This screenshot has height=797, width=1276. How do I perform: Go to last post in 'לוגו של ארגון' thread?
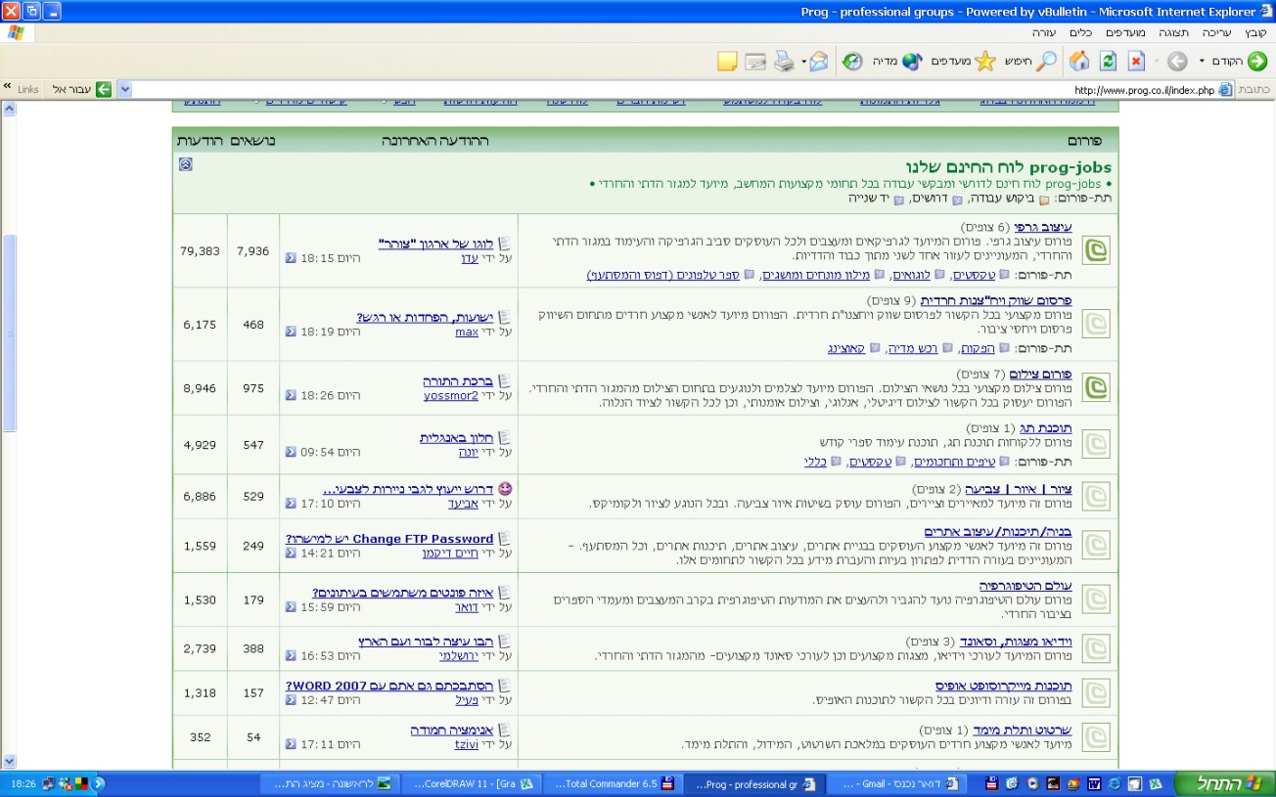tap(291, 258)
